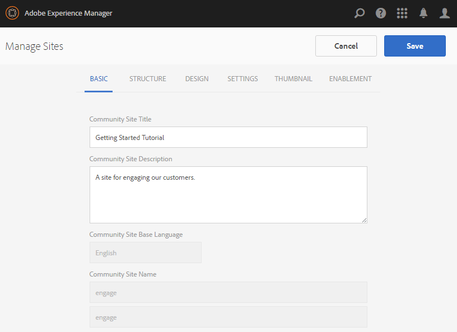Open the user profile icon
This screenshot has width=457, height=332.
[445, 13]
